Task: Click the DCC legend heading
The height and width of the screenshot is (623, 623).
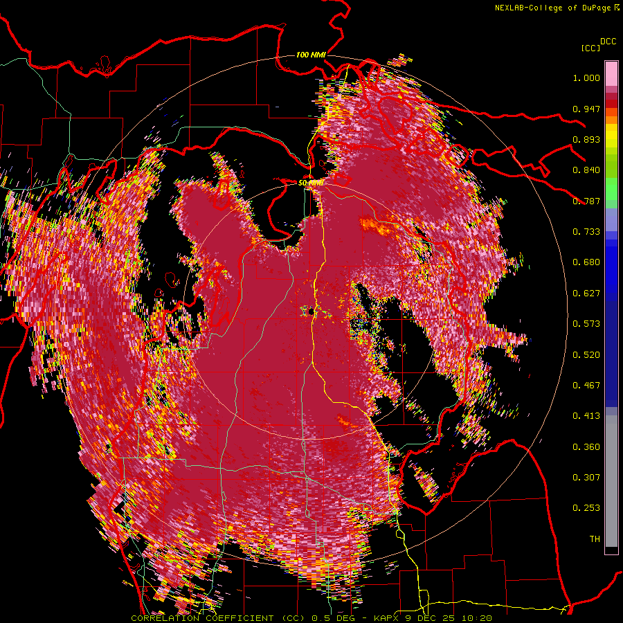Action: 608,42
